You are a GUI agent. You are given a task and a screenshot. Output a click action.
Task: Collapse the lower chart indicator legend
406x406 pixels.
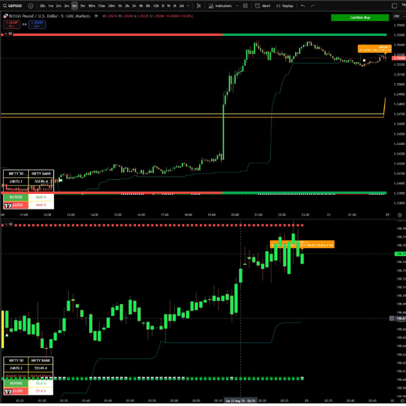tap(3, 224)
